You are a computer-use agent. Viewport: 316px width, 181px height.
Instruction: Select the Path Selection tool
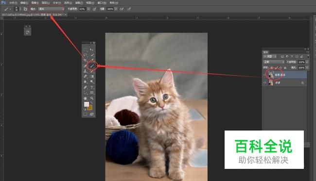[85, 93]
